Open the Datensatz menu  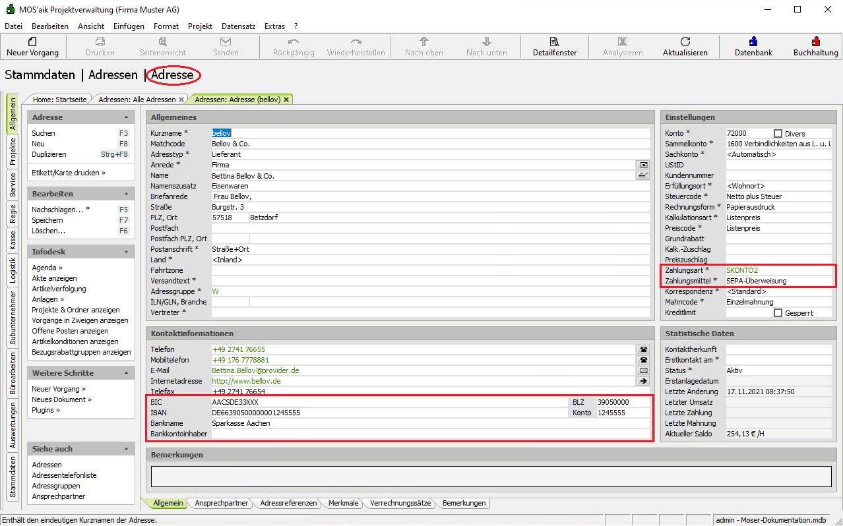[x=239, y=26]
